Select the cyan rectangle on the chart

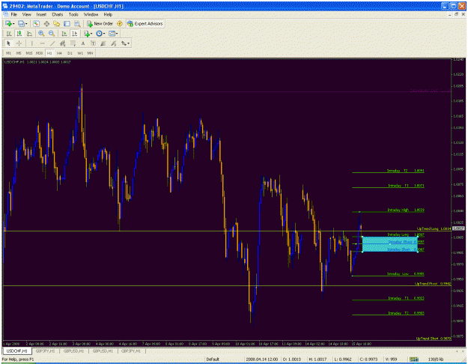click(390, 244)
